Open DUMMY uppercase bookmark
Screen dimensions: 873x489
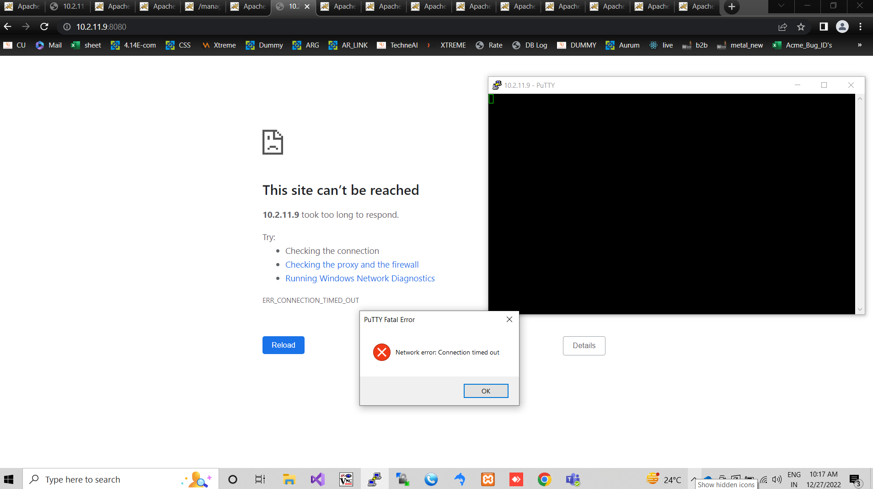pos(577,45)
